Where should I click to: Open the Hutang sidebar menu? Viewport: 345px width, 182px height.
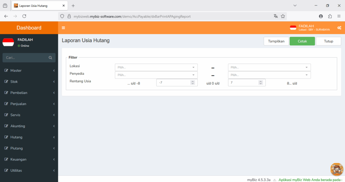click(x=29, y=137)
